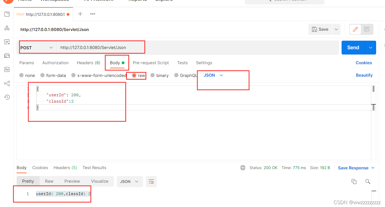Open the response Headers (5) tab
The height and width of the screenshot is (207, 385).
point(65,168)
